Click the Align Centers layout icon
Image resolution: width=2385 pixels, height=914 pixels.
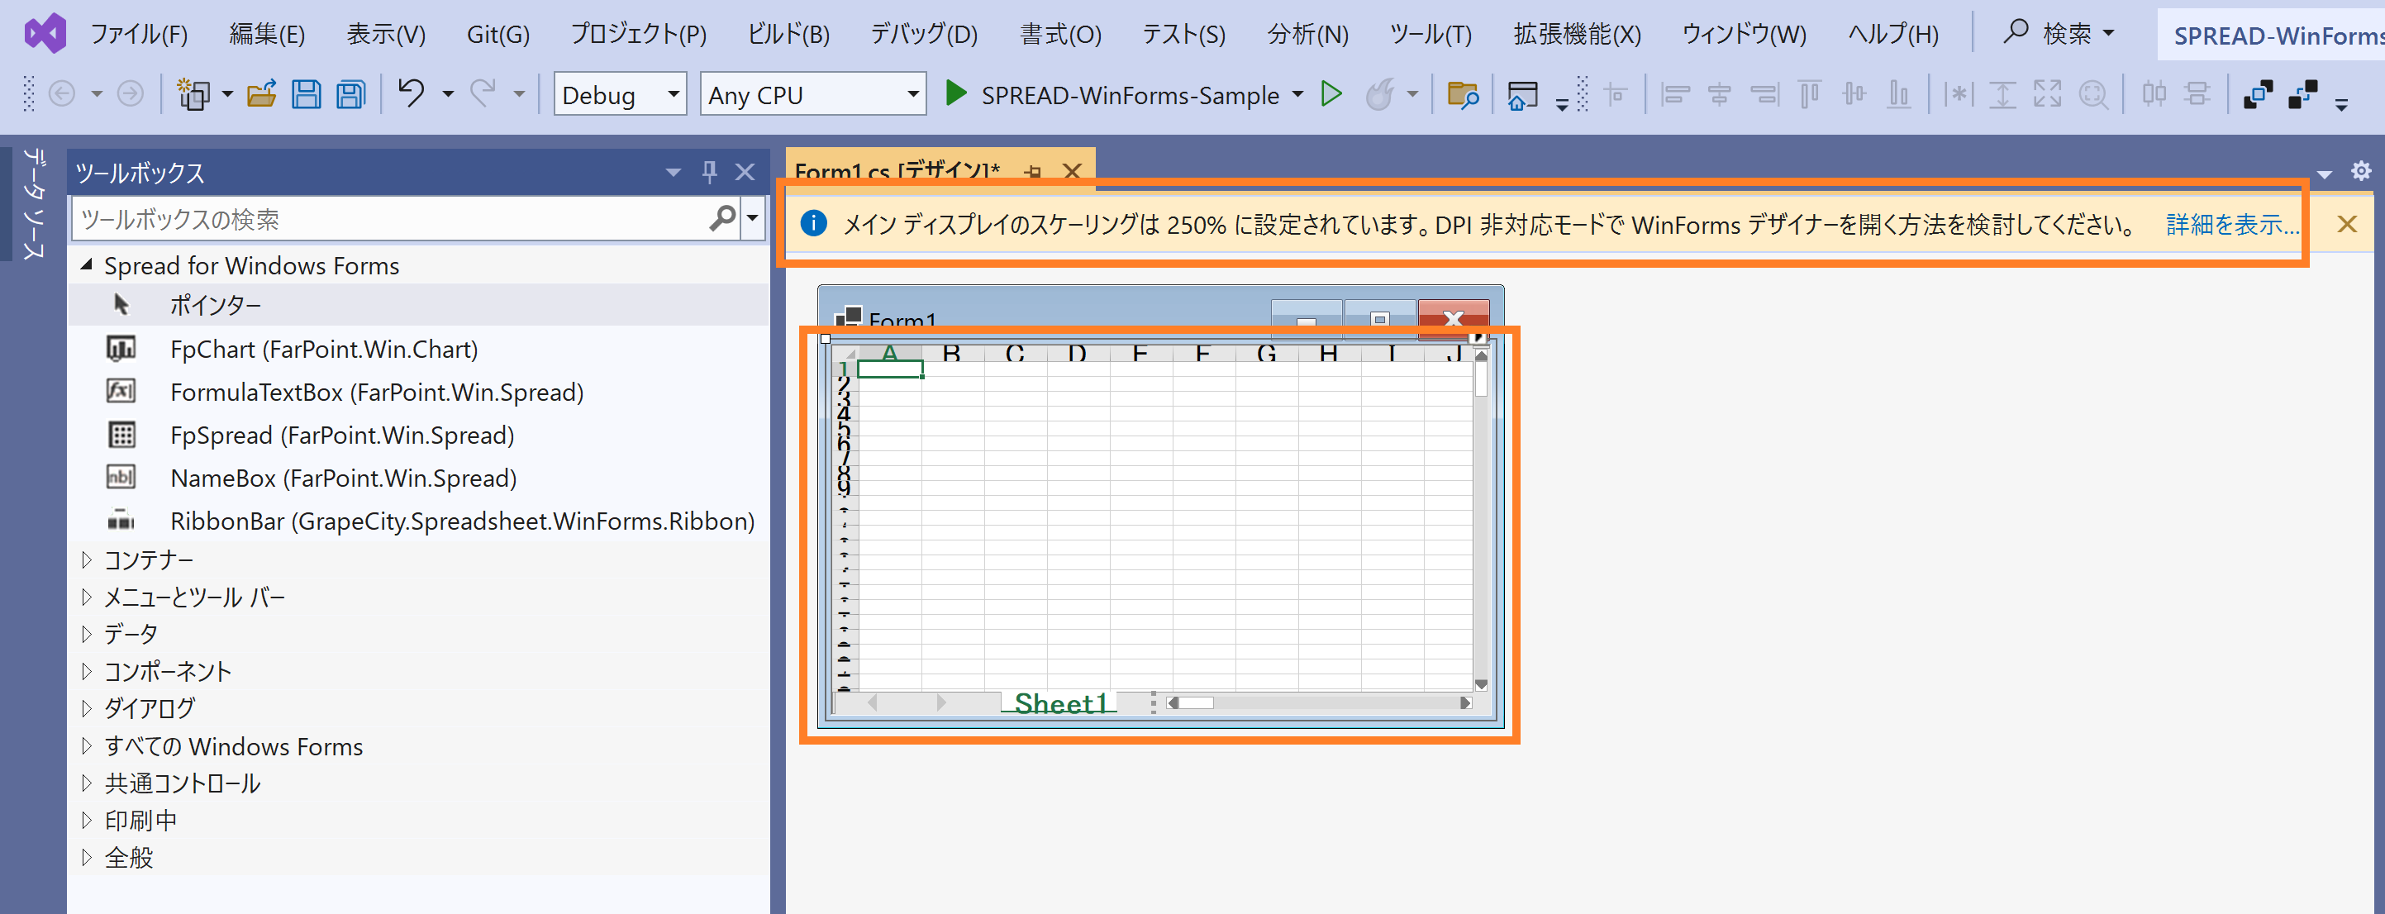(1719, 93)
